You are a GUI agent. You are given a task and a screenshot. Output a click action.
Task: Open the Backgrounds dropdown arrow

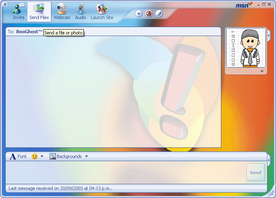coord(86,157)
